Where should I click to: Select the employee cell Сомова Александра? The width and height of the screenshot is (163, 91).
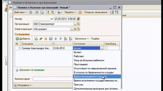click(x=36, y=48)
